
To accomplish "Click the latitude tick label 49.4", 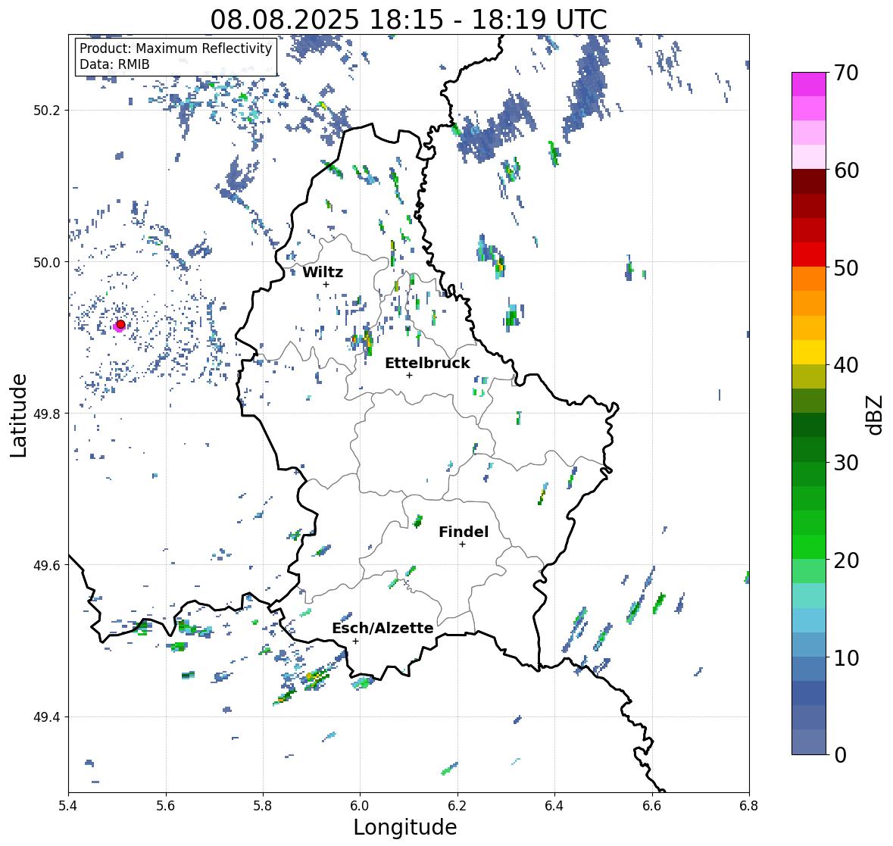I will (47, 717).
